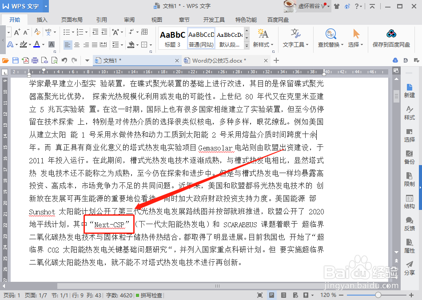
Task: Open the 文字工具 button
Action: 295,38
